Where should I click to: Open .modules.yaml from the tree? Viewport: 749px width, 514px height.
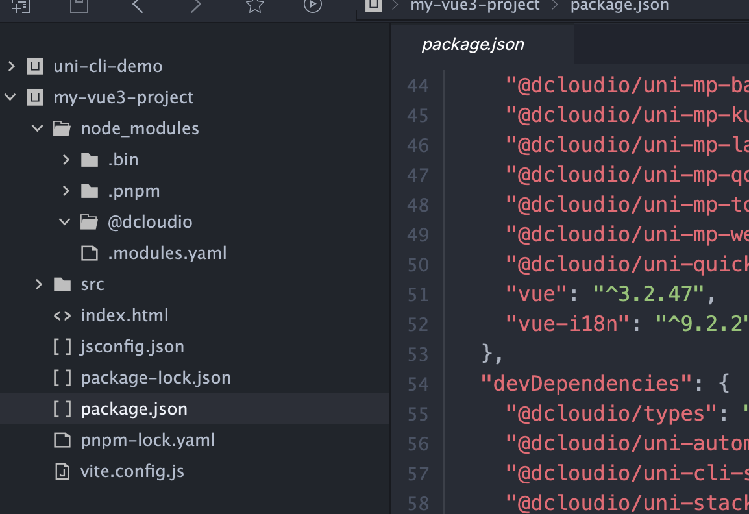167,254
